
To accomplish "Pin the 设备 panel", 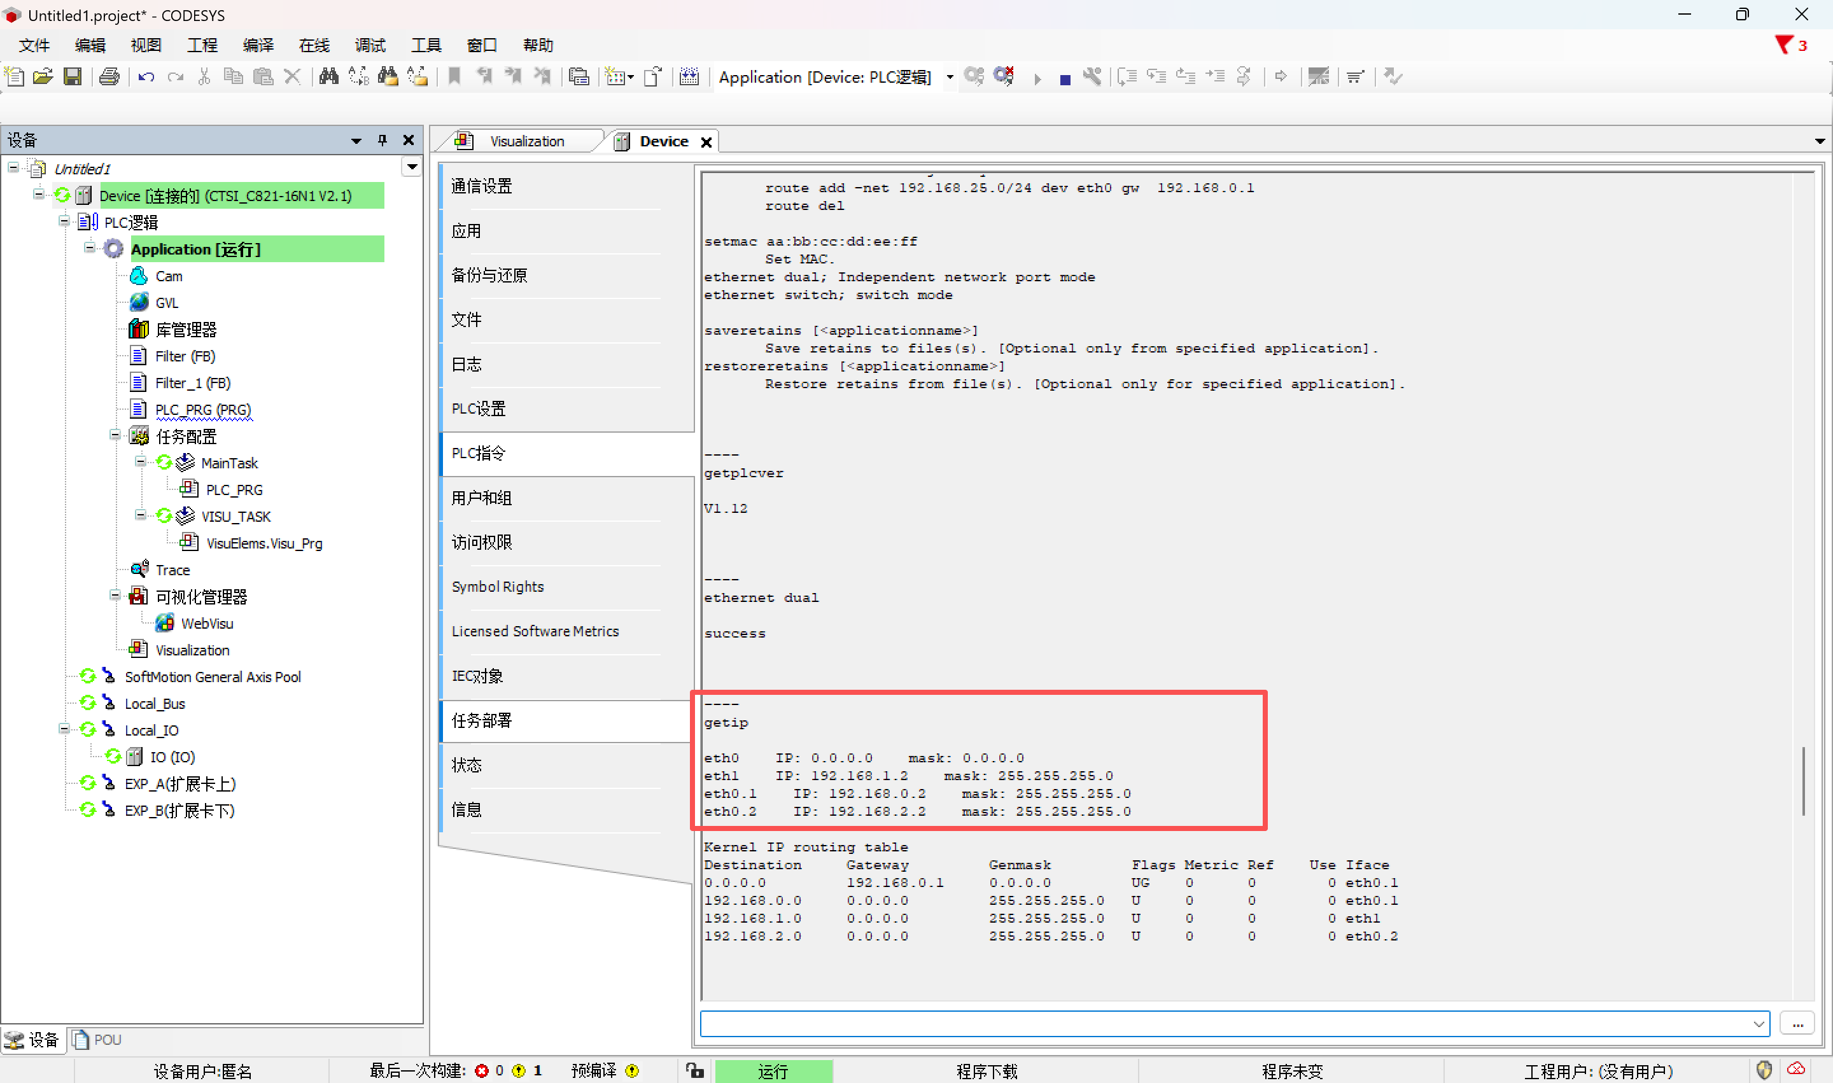I will [382, 140].
